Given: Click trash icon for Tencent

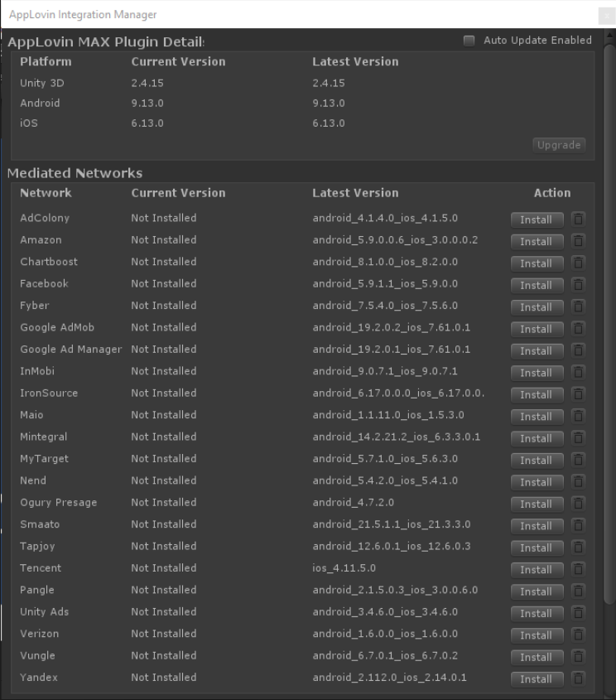Looking at the screenshot, I should (x=578, y=569).
